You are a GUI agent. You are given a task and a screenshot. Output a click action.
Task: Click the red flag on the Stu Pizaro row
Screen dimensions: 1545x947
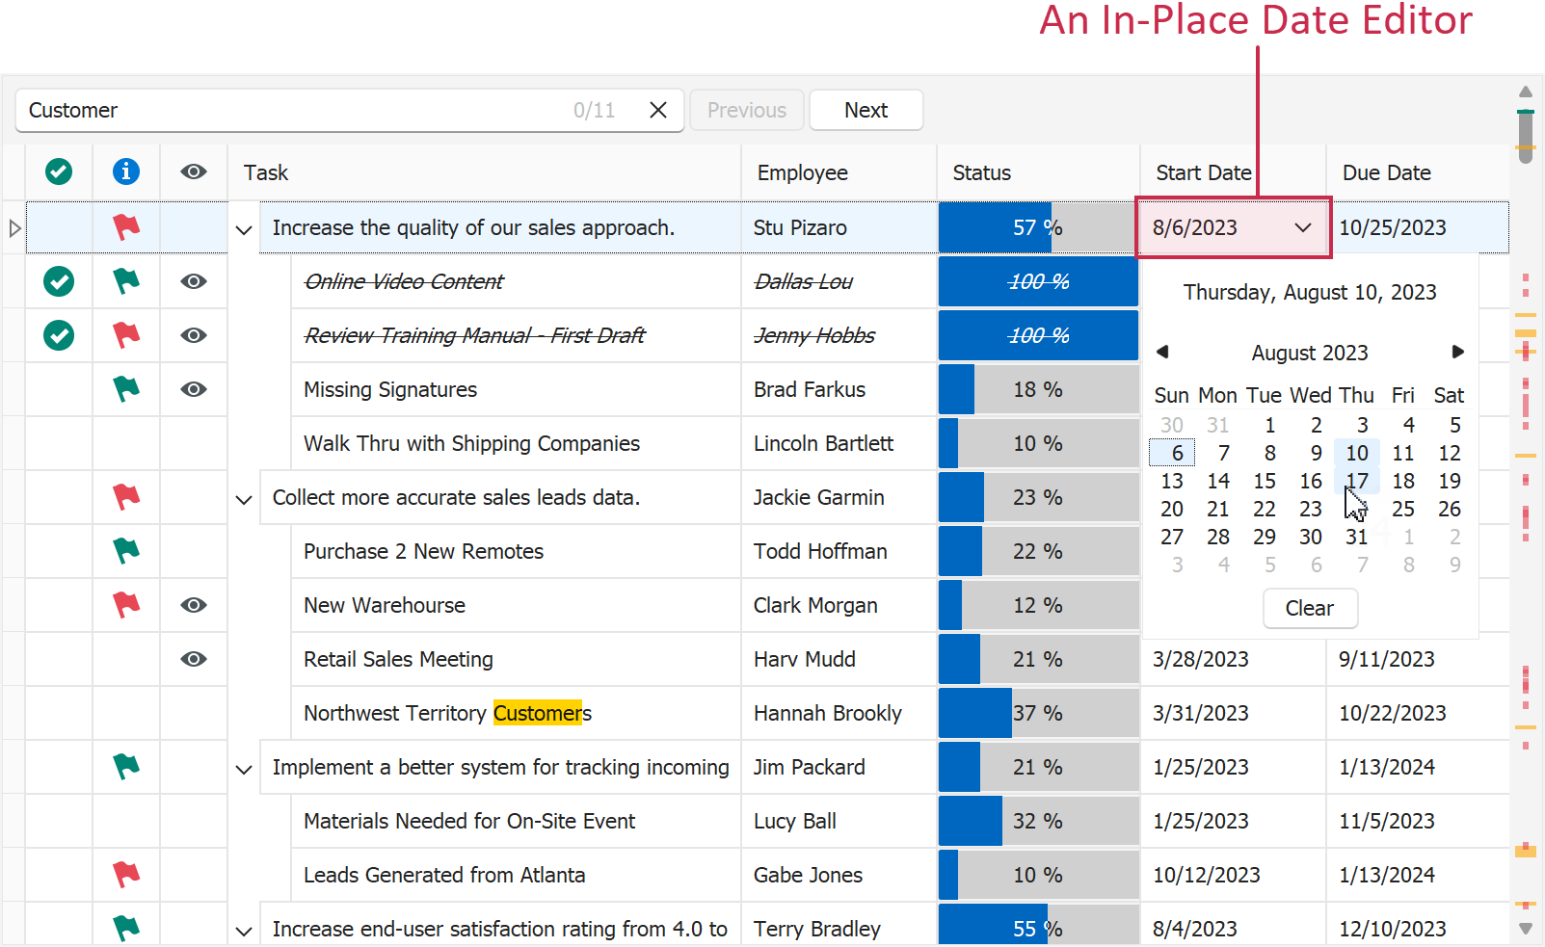tap(126, 227)
